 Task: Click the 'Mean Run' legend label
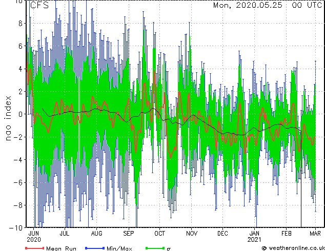tap(61, 248)
